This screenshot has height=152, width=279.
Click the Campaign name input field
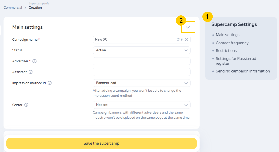coord(134,40)
